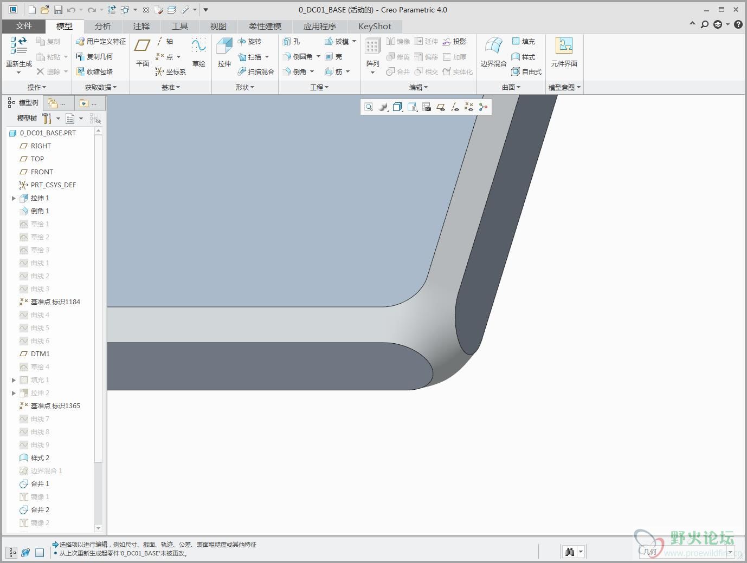Toggle the browser globe icon in status bar
This screenshot has width=747, height=563.
[x=25, y=553]
